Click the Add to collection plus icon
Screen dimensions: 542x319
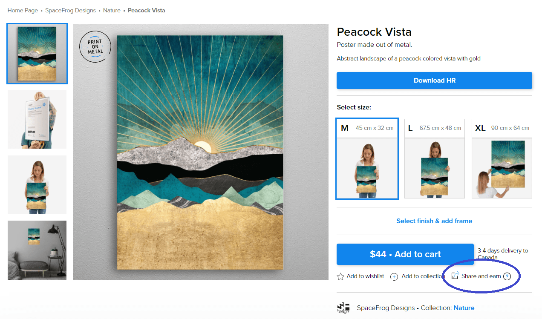394,276
